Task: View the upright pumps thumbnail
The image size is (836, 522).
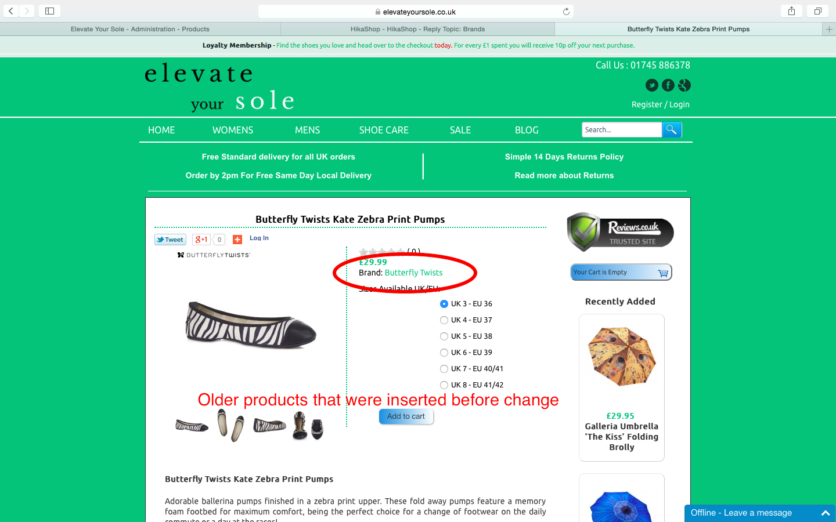Action: click(x=230, y=425)
